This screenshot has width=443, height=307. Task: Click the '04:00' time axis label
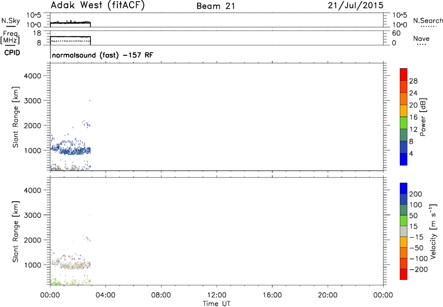coord(105,295)
